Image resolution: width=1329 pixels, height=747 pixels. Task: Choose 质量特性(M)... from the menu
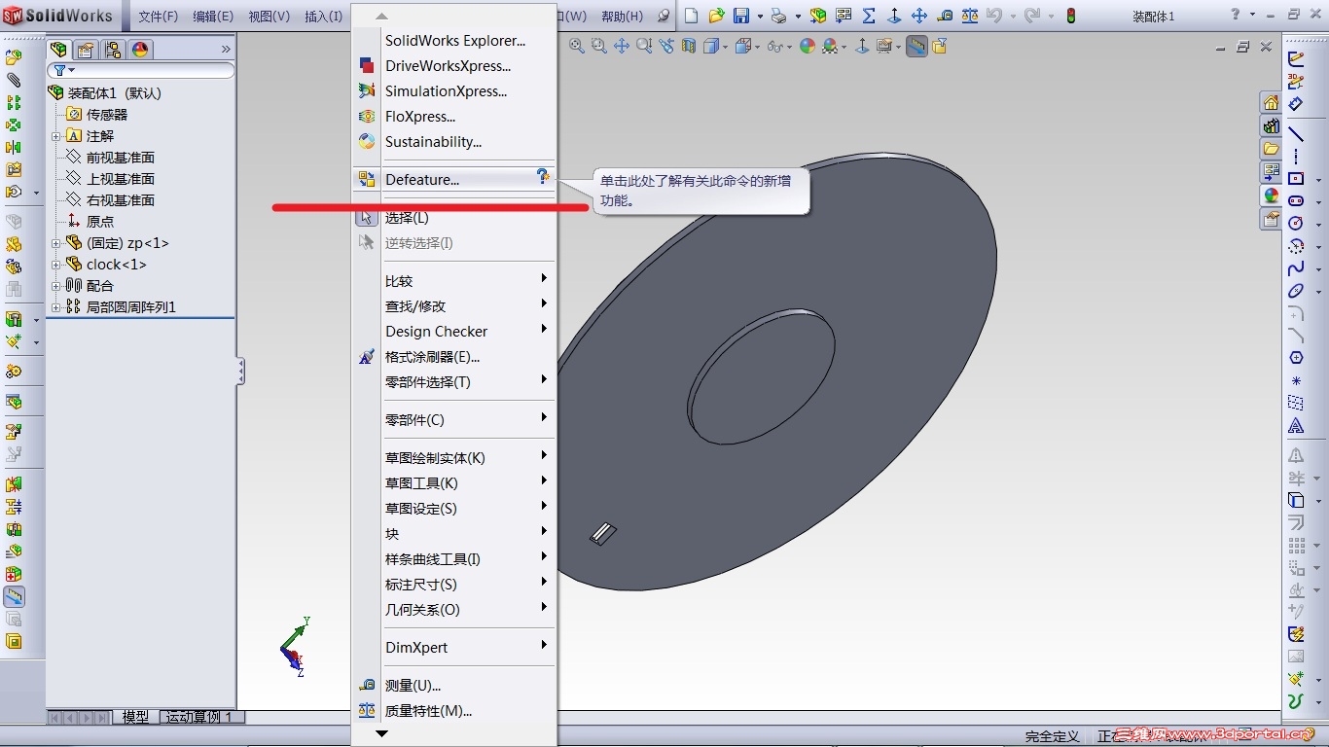pyautogui.click(x=454, y=711)
